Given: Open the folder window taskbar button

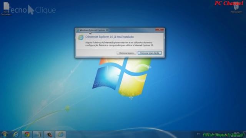Looking at the screenshot, I should (x=38, y=135).
